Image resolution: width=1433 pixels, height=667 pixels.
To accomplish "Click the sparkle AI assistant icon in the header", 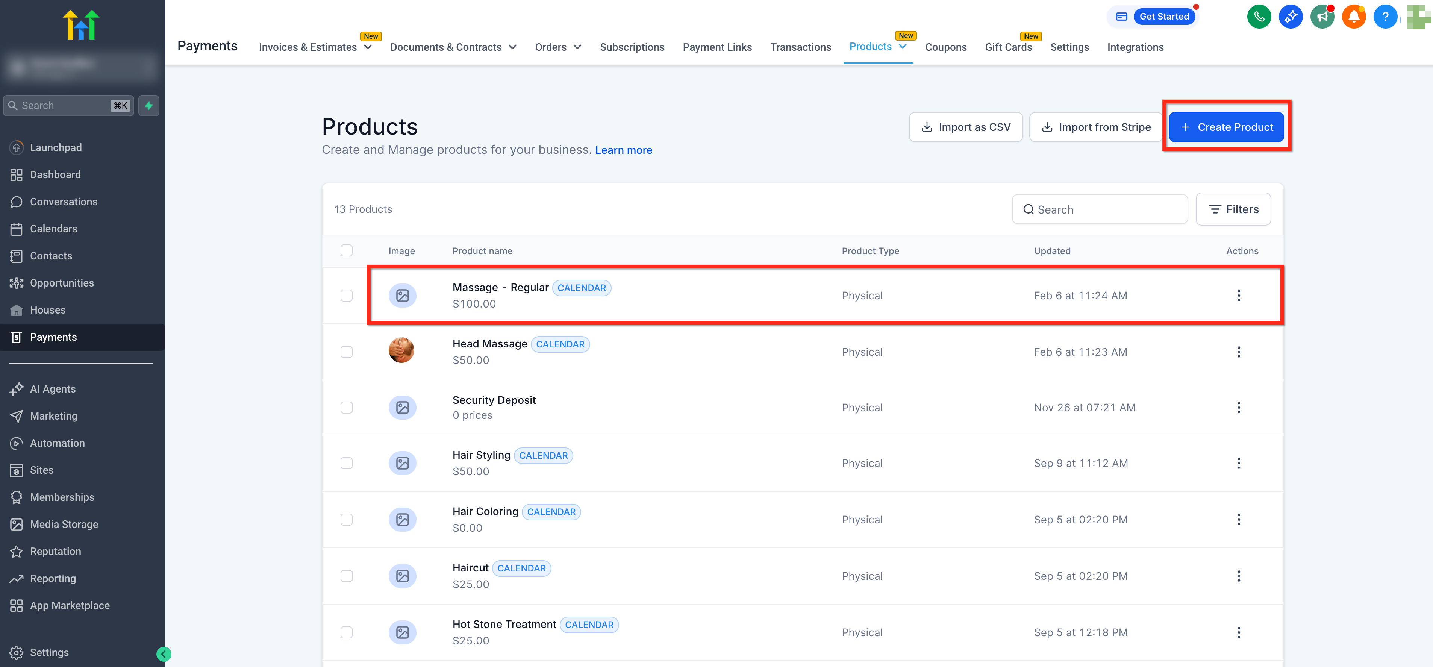I will [1291, 17].
